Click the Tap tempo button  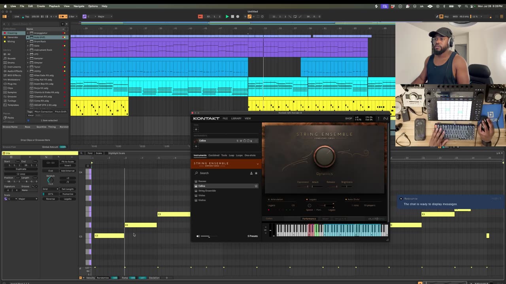click(27, 17)
